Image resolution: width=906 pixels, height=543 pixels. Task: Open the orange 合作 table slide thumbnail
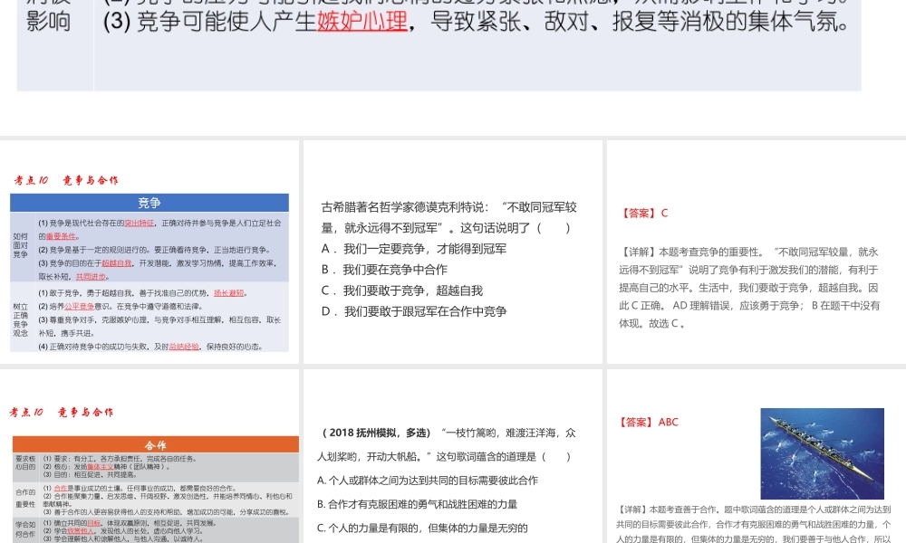149,456
